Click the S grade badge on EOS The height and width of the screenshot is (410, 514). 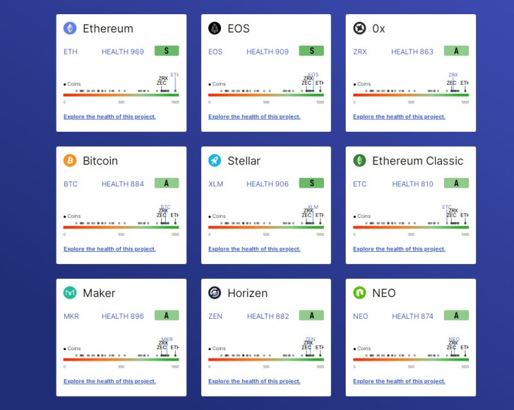pos(312,51)
